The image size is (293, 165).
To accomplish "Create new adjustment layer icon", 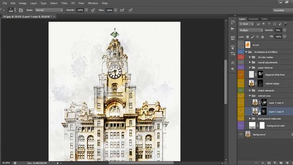I will coord(275,163).
